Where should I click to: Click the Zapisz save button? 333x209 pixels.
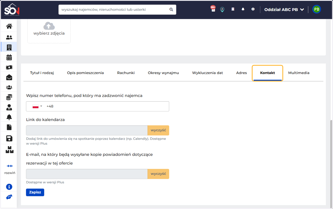click(x=35, y=192)
